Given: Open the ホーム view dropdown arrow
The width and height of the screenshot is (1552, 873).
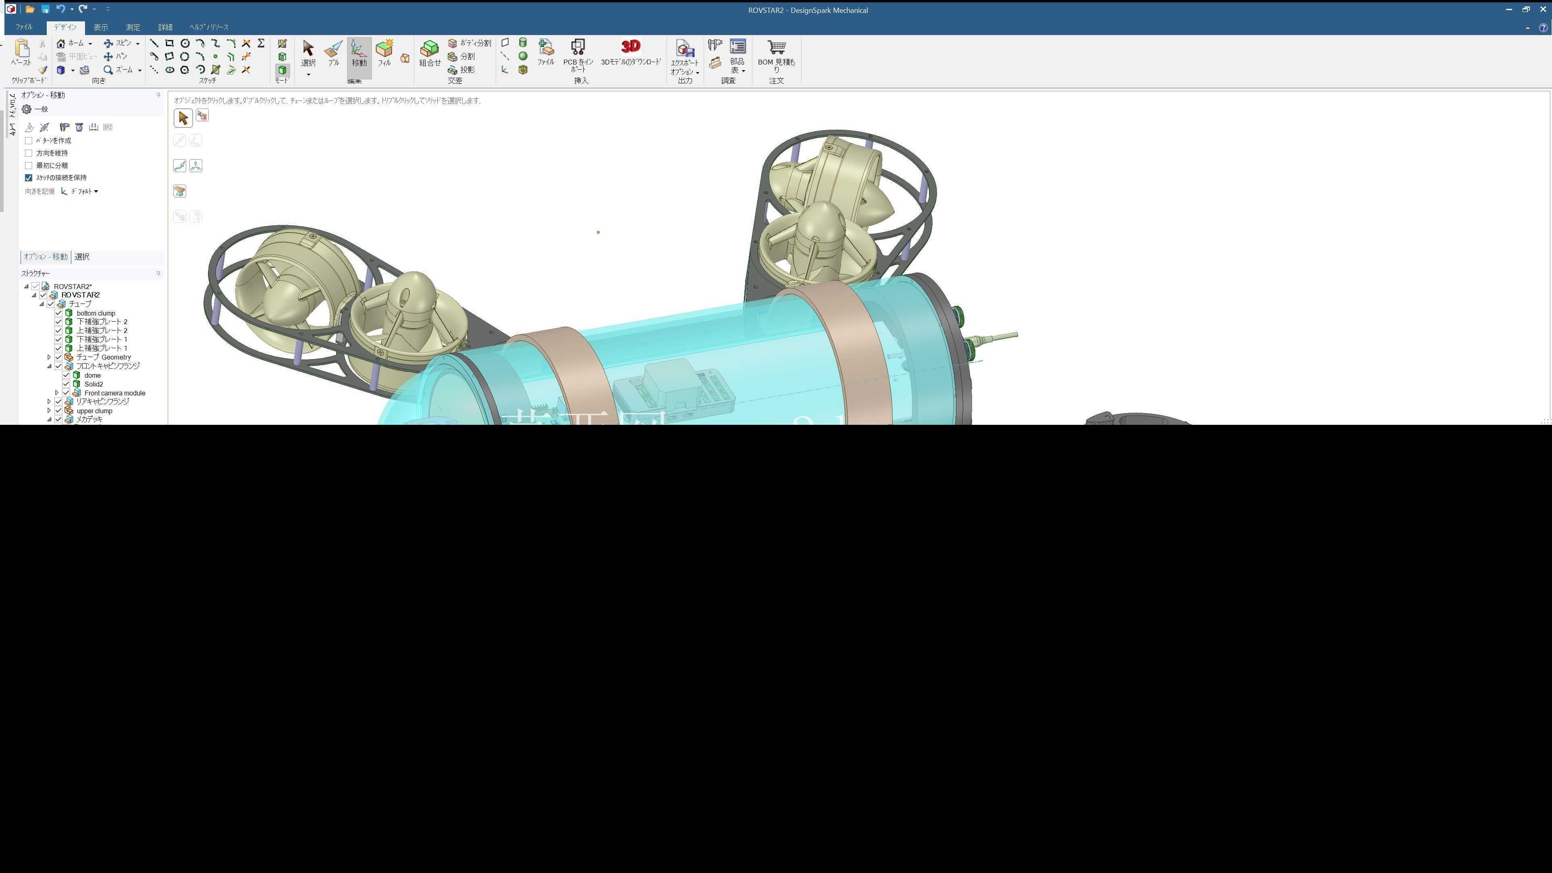Looking at the screenshot, I should coord(90,44).
